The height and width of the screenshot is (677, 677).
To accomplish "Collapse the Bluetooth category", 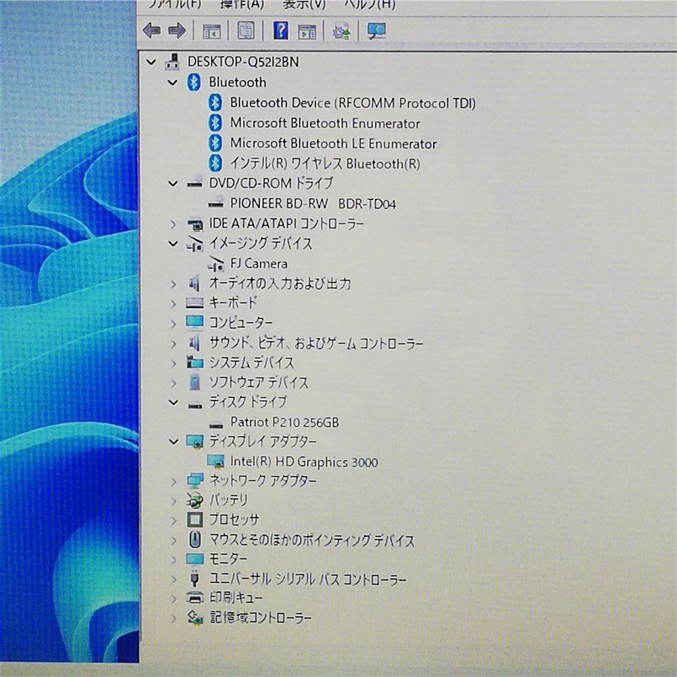I will tap(173, 82).
